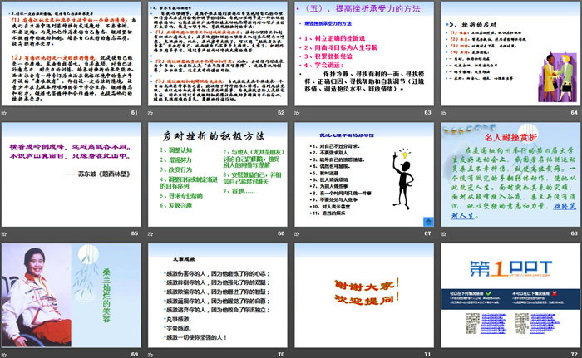Viewport: 582px width, 358px height.
Task: Select slide 64 with handshake clip art
Action: (510, 54)
